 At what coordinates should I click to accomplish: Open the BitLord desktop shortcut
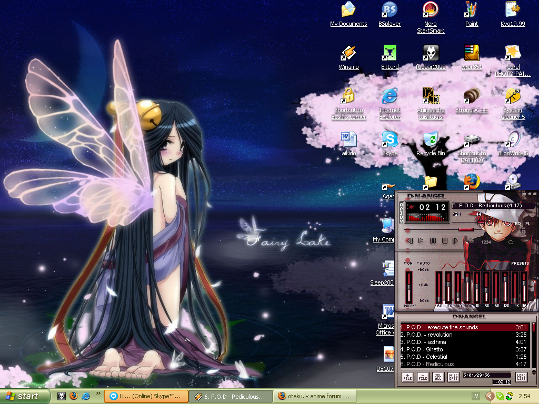coord(390,57)
